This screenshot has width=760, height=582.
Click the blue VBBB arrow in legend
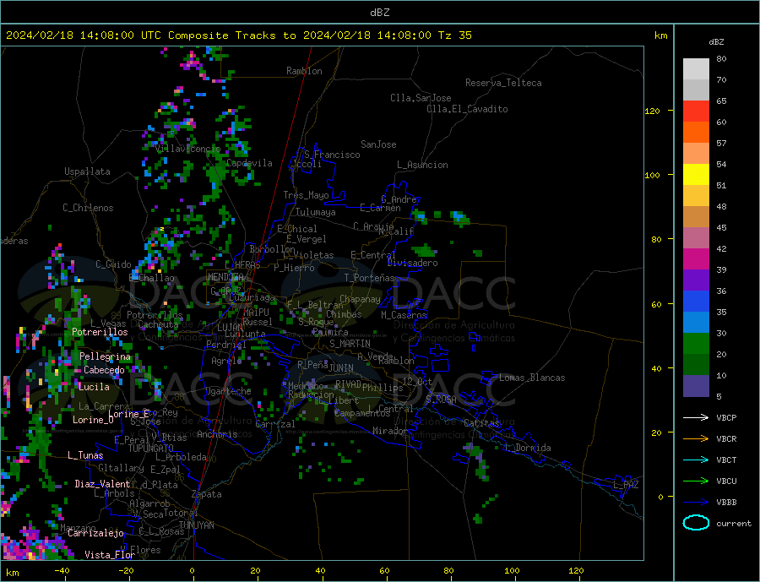click(x=697, y=502)
